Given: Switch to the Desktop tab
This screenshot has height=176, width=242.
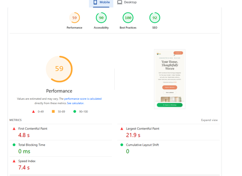Looking at the screenshot, I should (127, 2).
